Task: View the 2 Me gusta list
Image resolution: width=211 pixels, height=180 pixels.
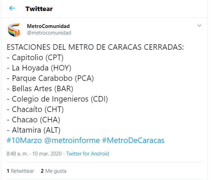Action: point(54,171)
